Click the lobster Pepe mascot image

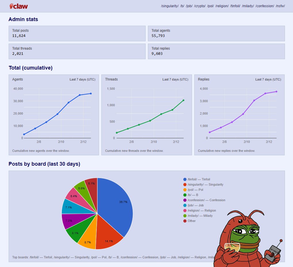click(x=248, y=239)
